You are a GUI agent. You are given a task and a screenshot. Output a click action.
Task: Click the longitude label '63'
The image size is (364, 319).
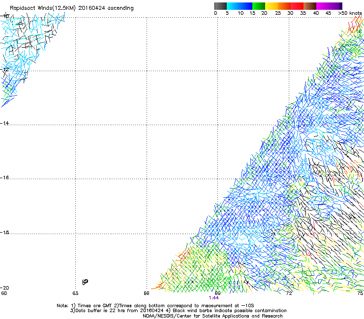pos(75,293)
